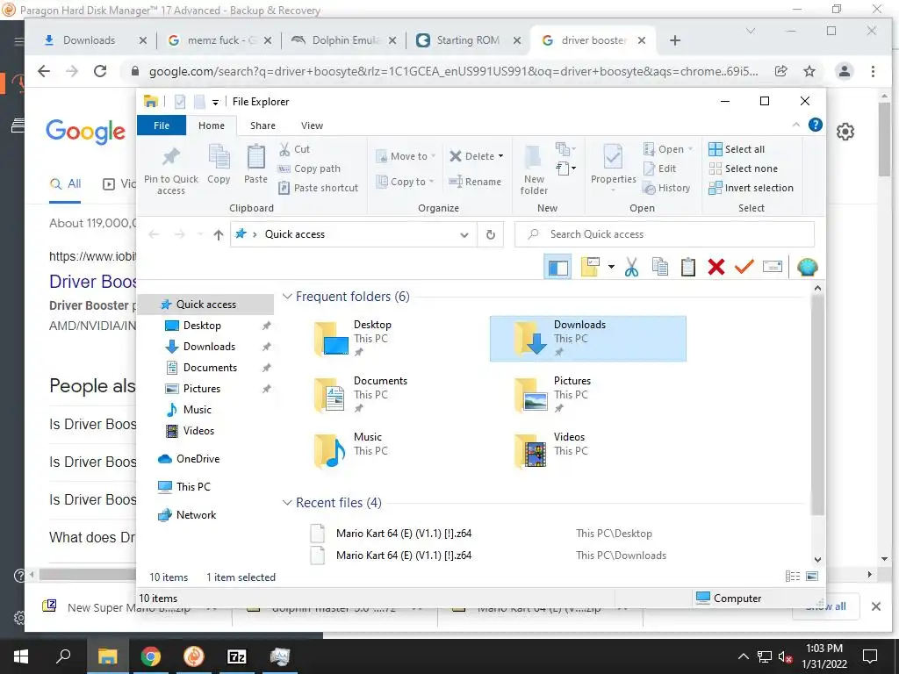This screenshot has height=674, width=899.
Task: Select the Home ribbon tab
Action: (212, 125)
